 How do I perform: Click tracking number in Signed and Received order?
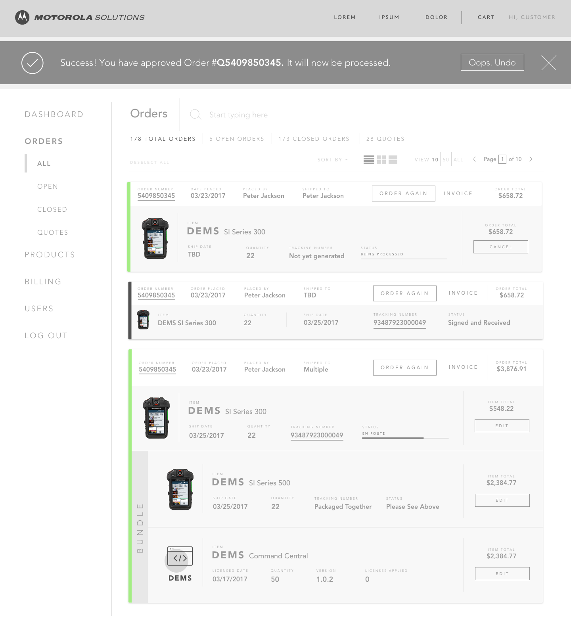tap(400, 323)
